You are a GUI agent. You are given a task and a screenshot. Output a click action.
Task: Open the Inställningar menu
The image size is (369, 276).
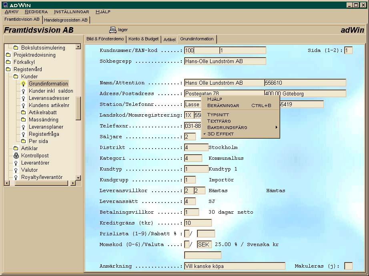[71, 12]
